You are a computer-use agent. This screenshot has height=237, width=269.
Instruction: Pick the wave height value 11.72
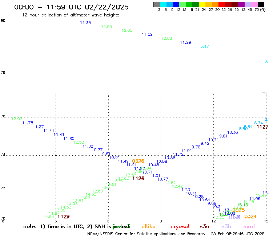pyautogui.click(x=178, y=154)
